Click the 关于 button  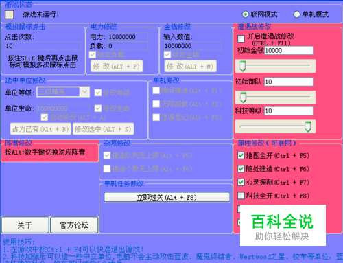pos(25,225)
